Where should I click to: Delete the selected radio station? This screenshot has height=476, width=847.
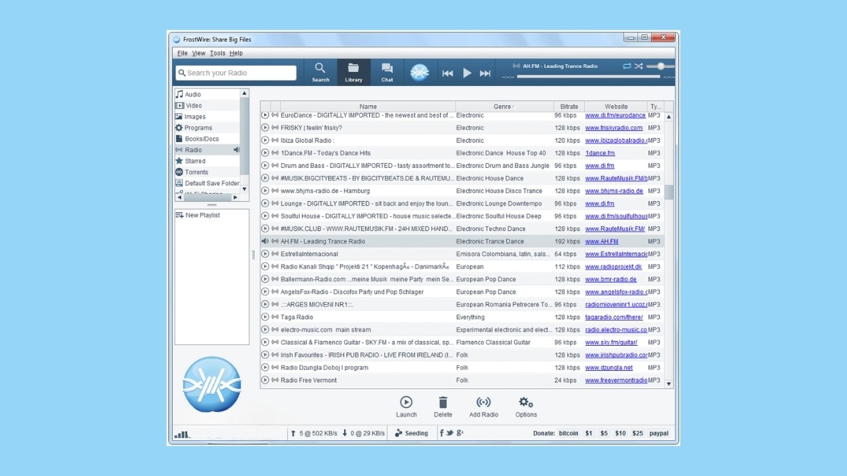click(x=443, y=407)
